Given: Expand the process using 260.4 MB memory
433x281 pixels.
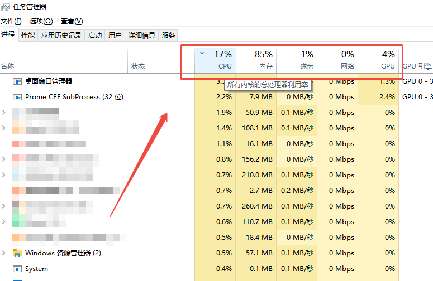Looking at the screenshot, I should click(4, 206).
